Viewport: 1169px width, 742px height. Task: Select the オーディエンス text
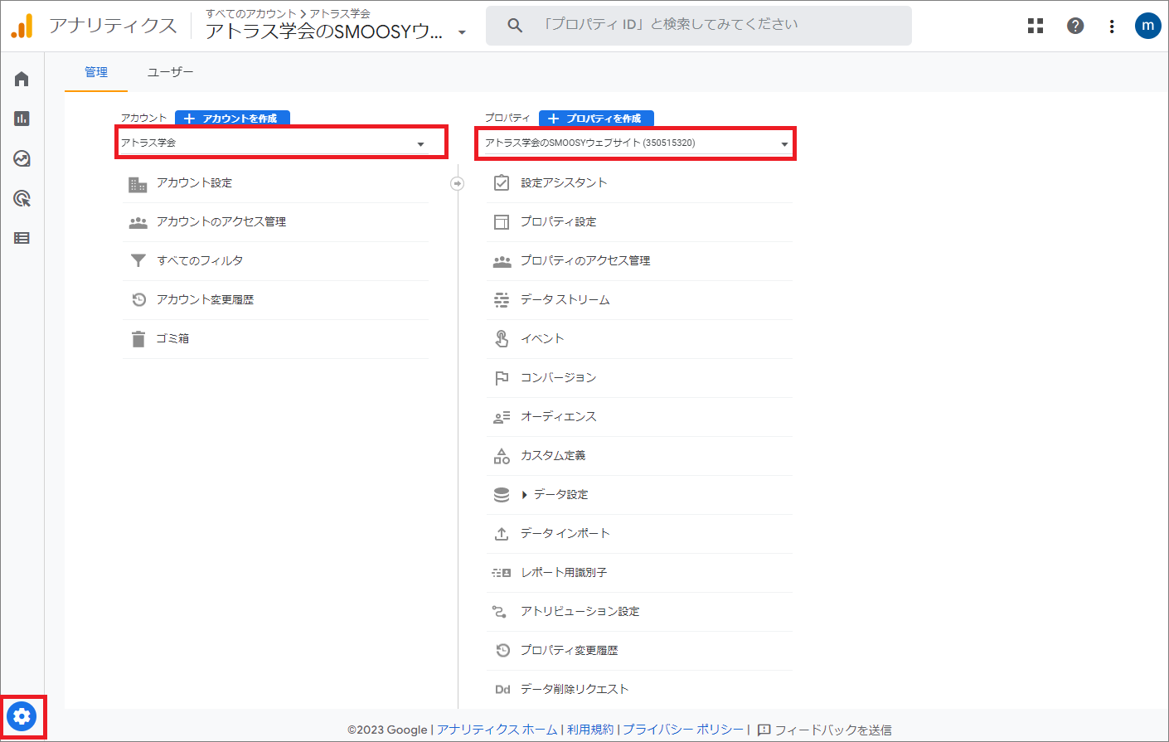click(558, 417)
